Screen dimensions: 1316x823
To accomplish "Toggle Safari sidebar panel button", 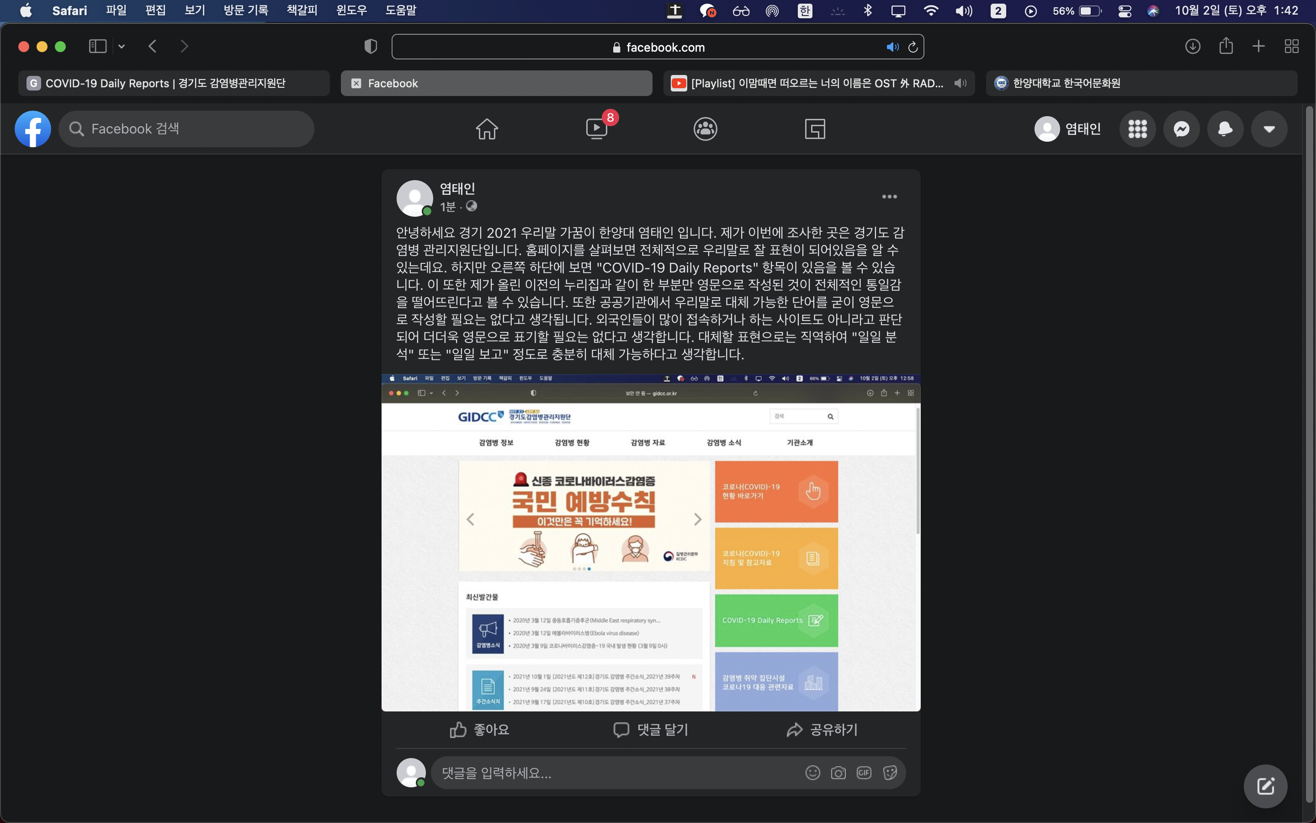I will point(97,46).
